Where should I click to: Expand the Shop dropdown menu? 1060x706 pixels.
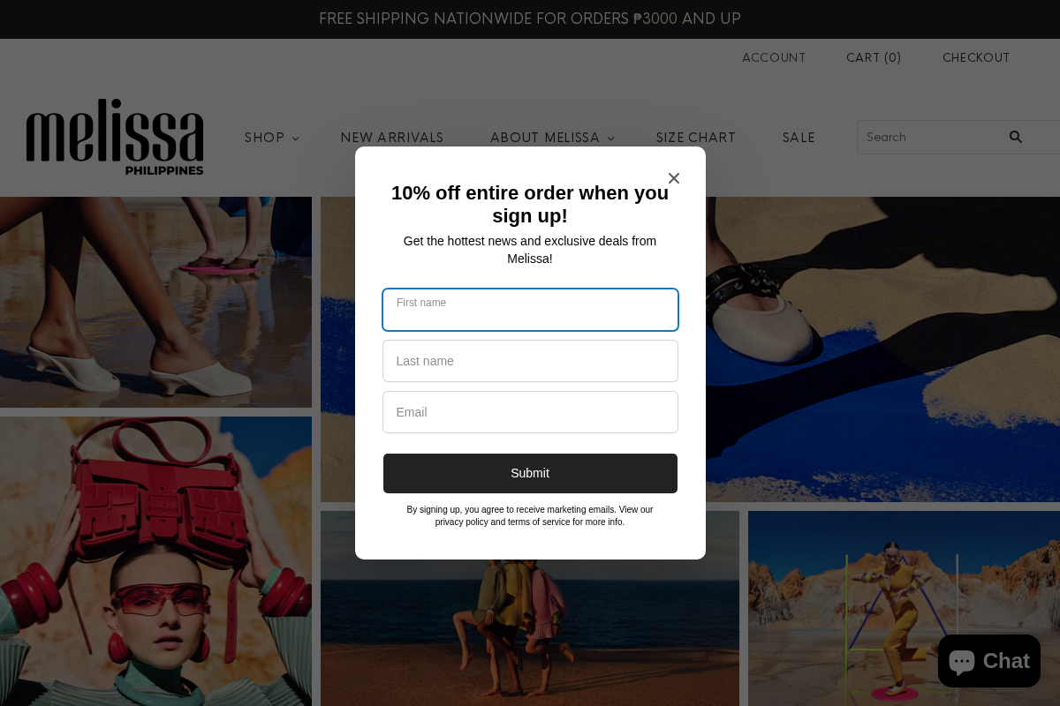[x=272, y=138]
